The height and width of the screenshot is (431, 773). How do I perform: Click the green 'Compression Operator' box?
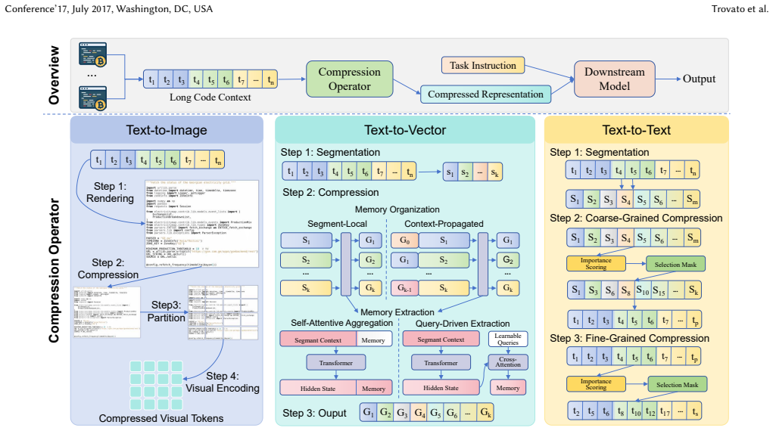tap(350, 79)
